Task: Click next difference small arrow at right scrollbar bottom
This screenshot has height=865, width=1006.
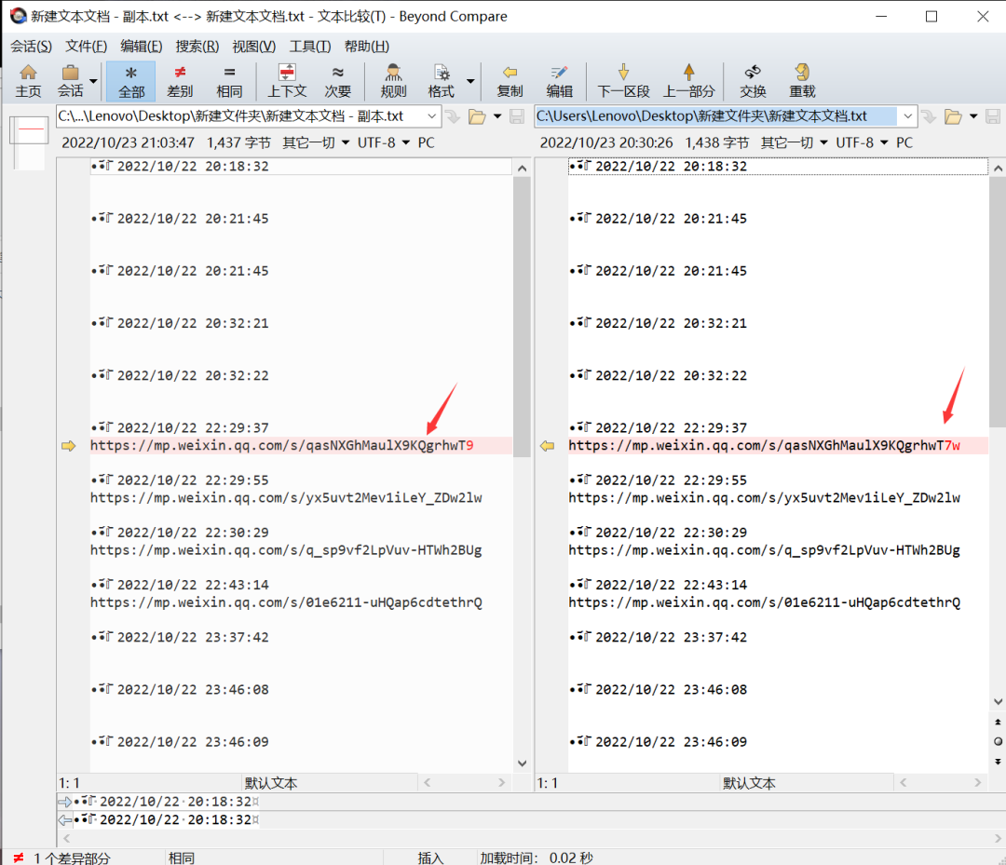Action: tap(998, 761)
